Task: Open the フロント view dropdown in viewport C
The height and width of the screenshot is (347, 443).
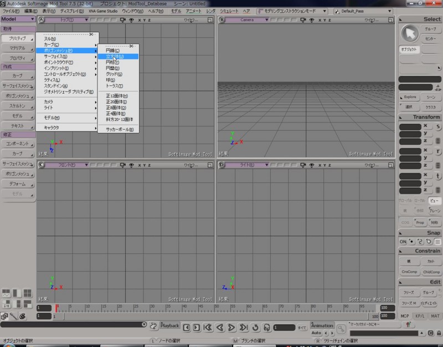Action: pyautogui.click(x=66, y=165)
